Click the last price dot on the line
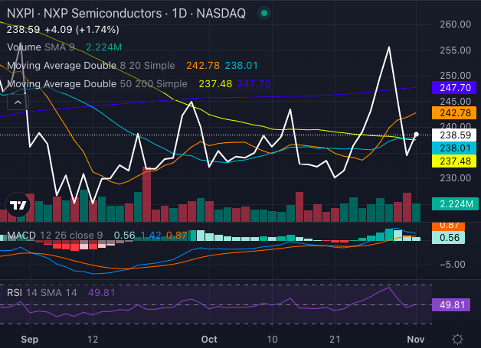481x348 pixels. [416, 135]
